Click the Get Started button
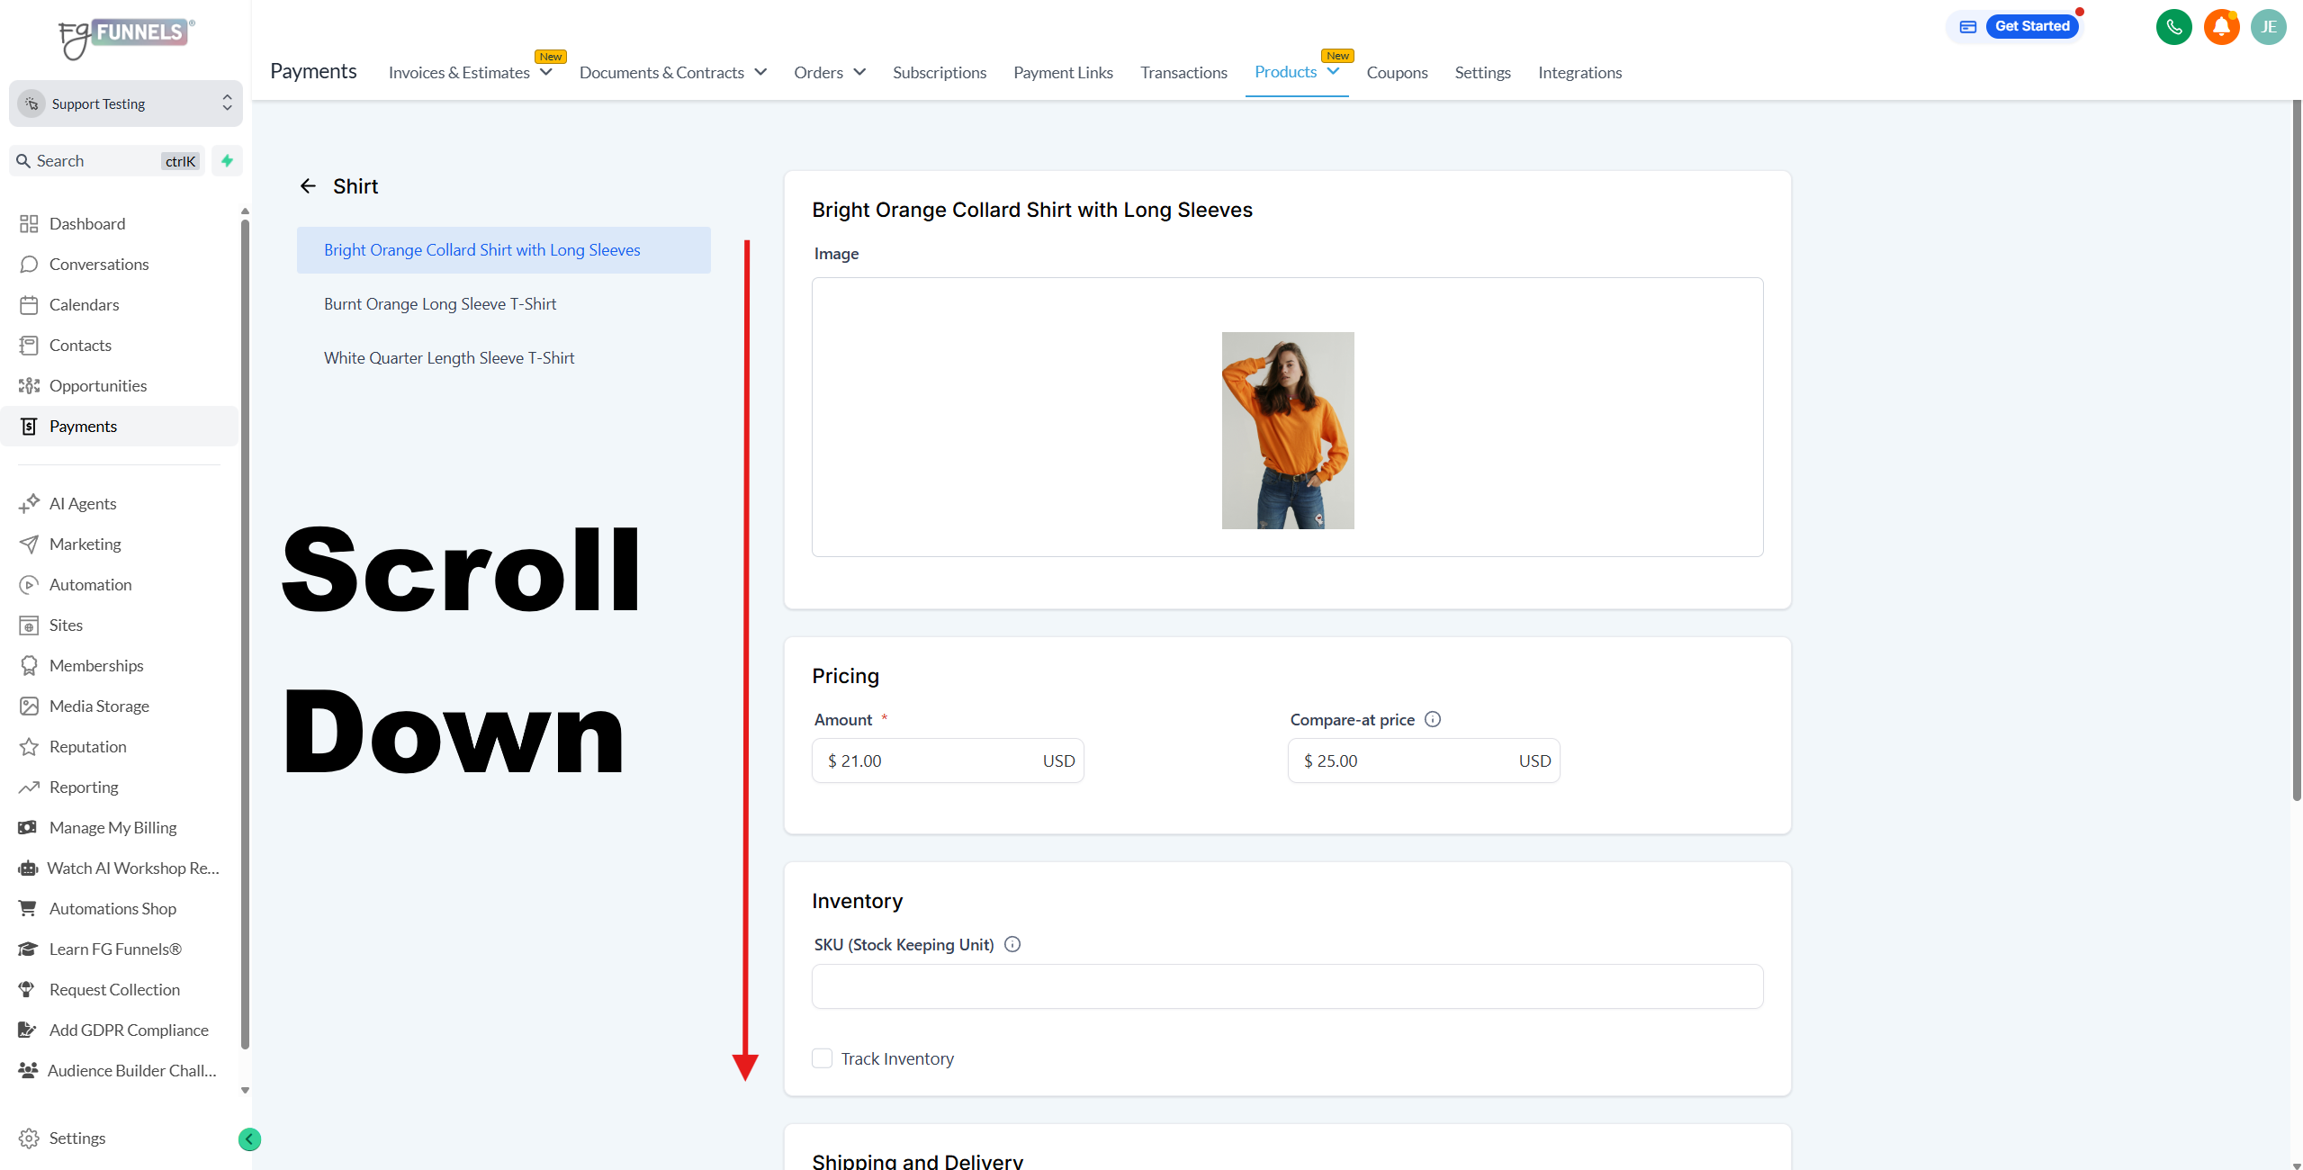 tap(2031, 26)
